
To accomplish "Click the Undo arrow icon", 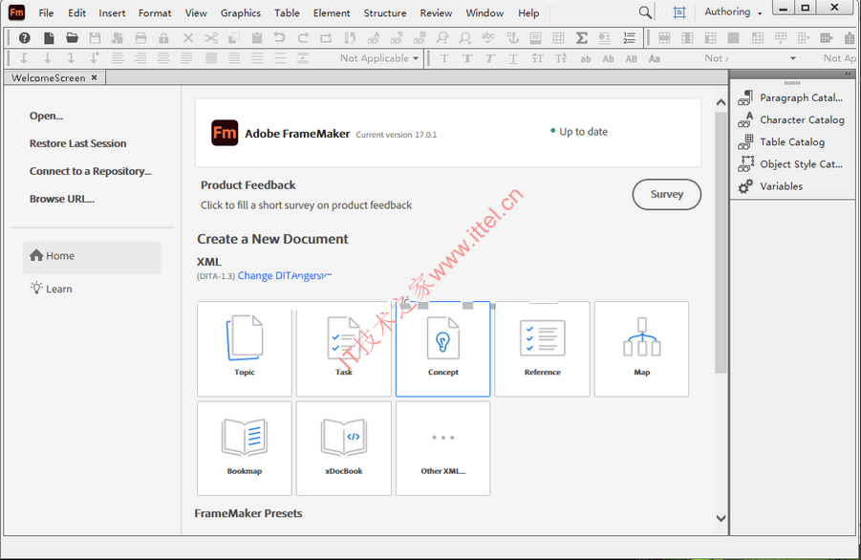I will click(x=279, y=38).
